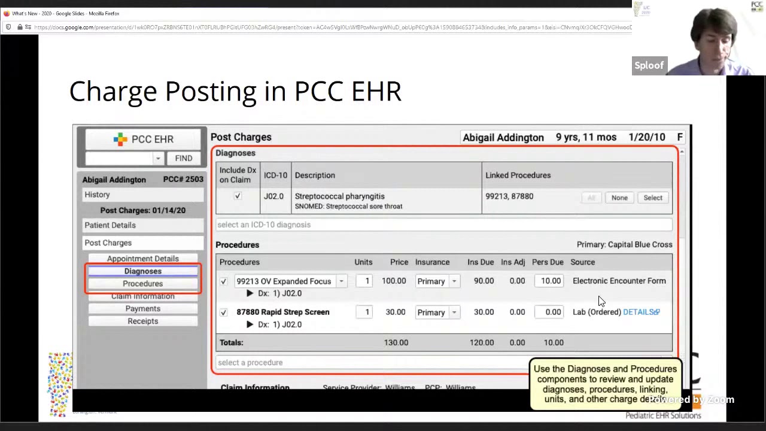Click the FIND button

184,158
